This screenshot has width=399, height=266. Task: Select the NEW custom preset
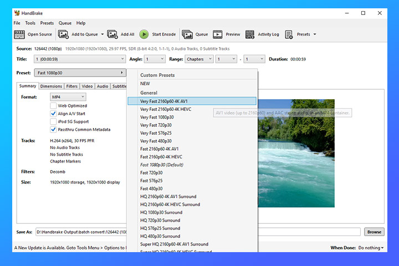pyautogui.click(x=192, y=84)
